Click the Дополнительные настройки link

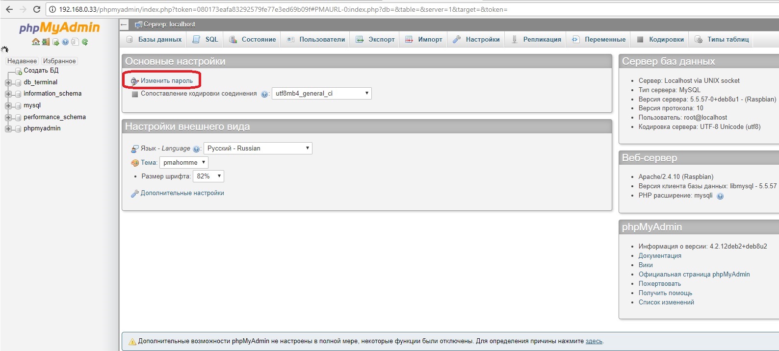pyautogui.click(x=182, y=193)
